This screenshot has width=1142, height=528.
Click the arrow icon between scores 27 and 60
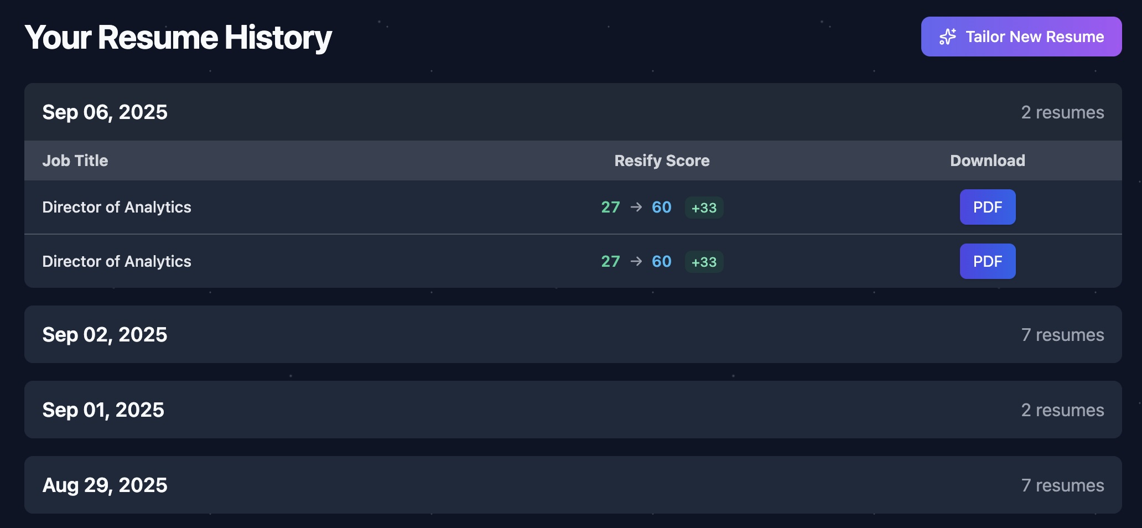[635, 207]
